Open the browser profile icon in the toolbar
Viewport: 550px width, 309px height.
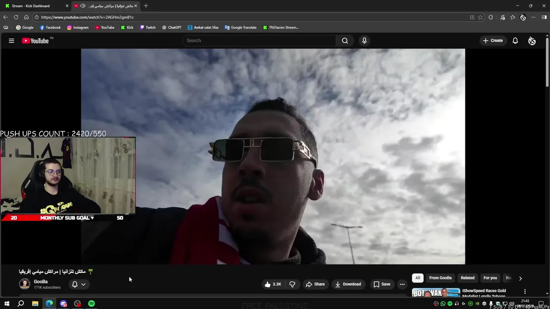[523, 17]
